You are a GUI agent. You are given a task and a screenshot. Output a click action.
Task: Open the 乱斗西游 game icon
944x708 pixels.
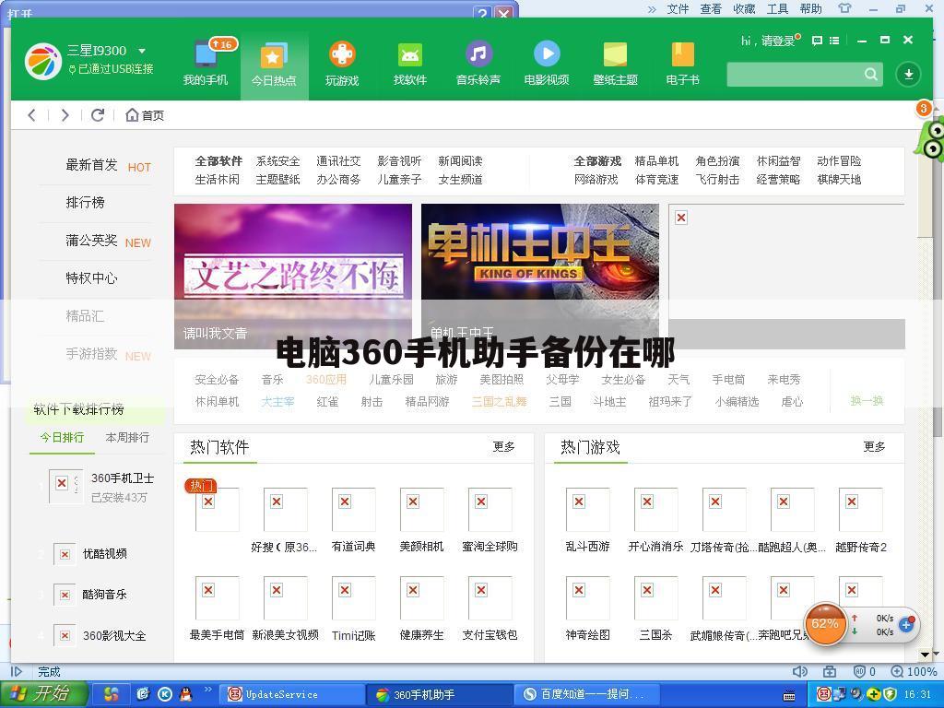587,509
